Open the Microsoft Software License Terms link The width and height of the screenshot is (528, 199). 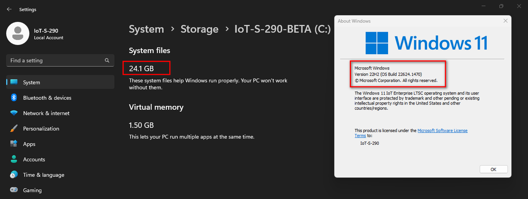point(442,131)
